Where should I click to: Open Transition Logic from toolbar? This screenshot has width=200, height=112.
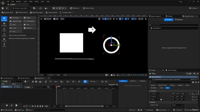pos(65,12)
